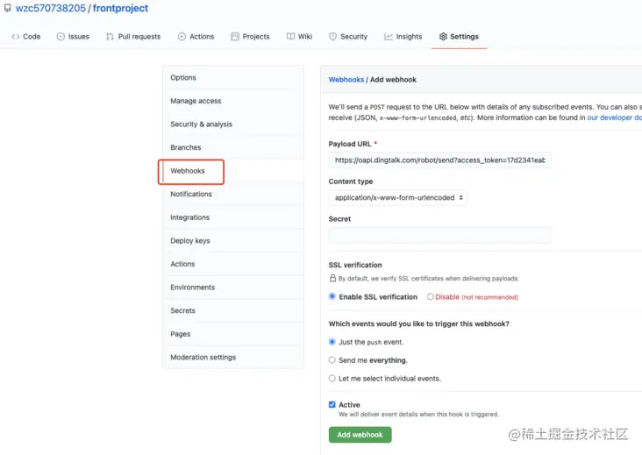The height and width of the screenshot is (455, 642).
Task: Open the 'our developer' documentation link
Action: 614,117
